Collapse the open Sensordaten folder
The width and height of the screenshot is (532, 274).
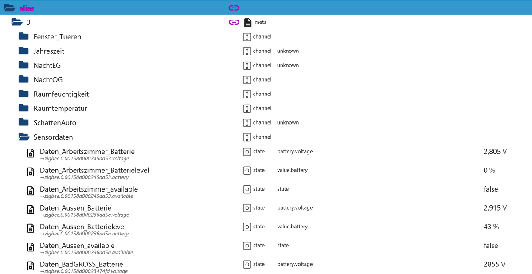point(23,137)
